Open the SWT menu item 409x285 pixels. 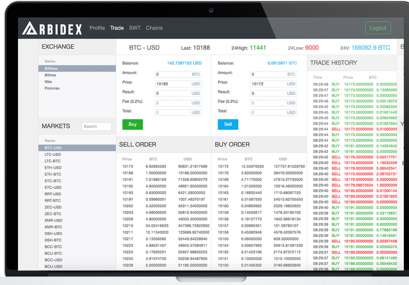point(135,28)
